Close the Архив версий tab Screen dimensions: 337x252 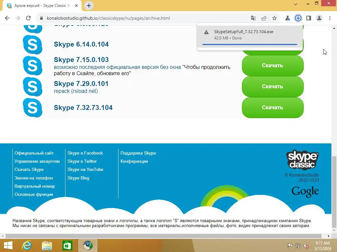76,6
